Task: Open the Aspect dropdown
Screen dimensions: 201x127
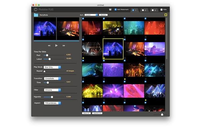Action: [x=52, y=103]
